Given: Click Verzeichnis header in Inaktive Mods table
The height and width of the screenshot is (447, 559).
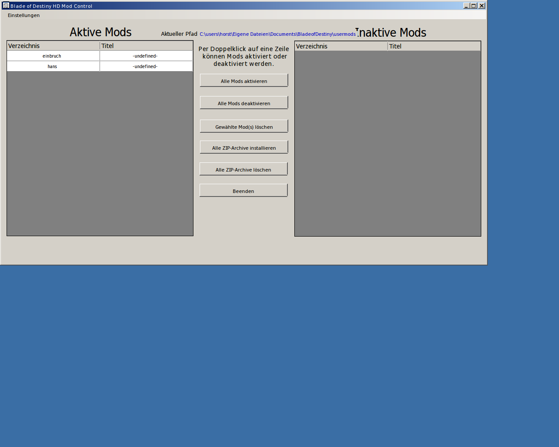Looking at the screenshot, I should click(x=341, y=46).
